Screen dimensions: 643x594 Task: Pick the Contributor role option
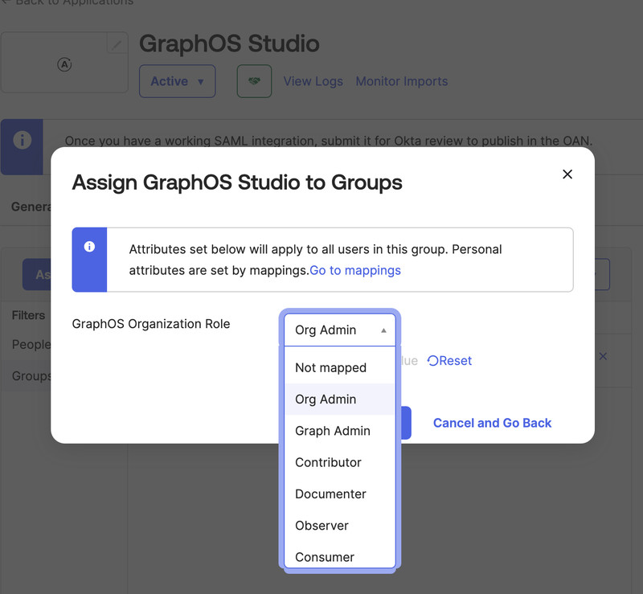pos(339,462)
